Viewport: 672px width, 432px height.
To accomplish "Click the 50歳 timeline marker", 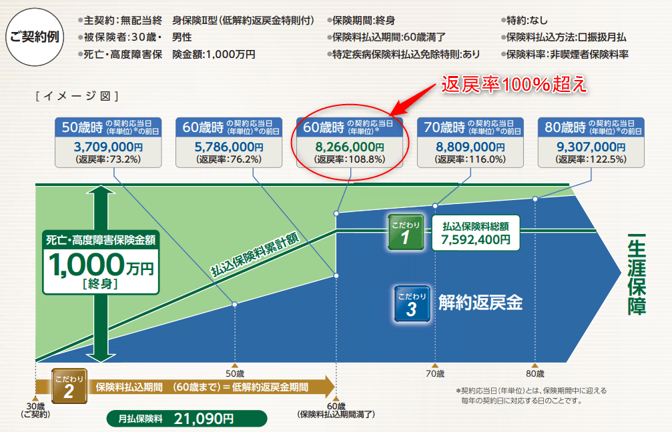I will [x=235, y=371].
